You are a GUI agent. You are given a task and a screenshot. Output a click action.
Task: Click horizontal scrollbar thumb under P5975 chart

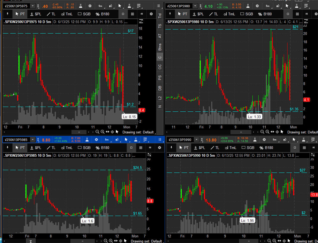(x=79, y=132)
